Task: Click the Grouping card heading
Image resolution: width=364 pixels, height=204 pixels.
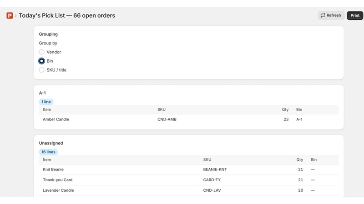Action: pos(48,34)
